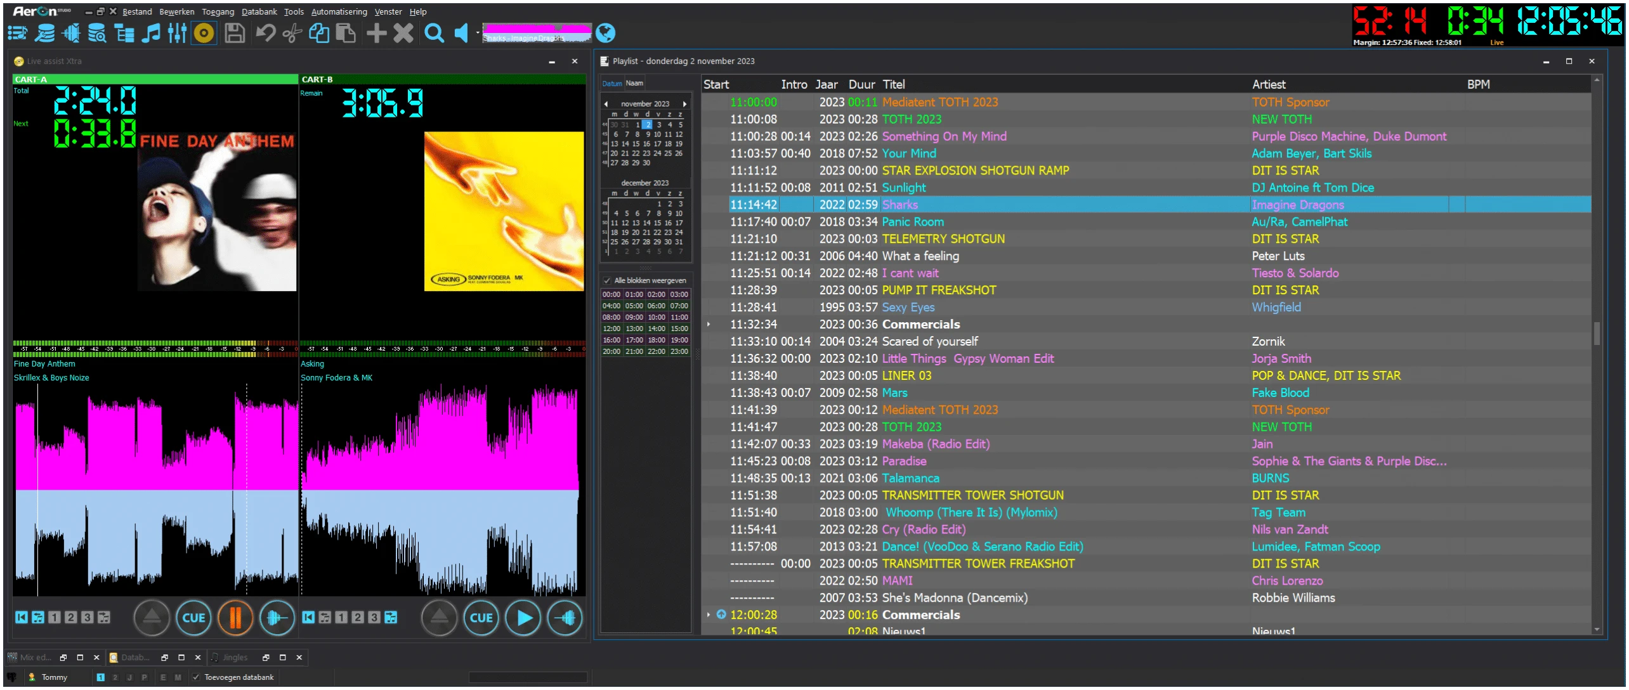Open the Venster menu
Screen dimensions: 1629x690
388,11
